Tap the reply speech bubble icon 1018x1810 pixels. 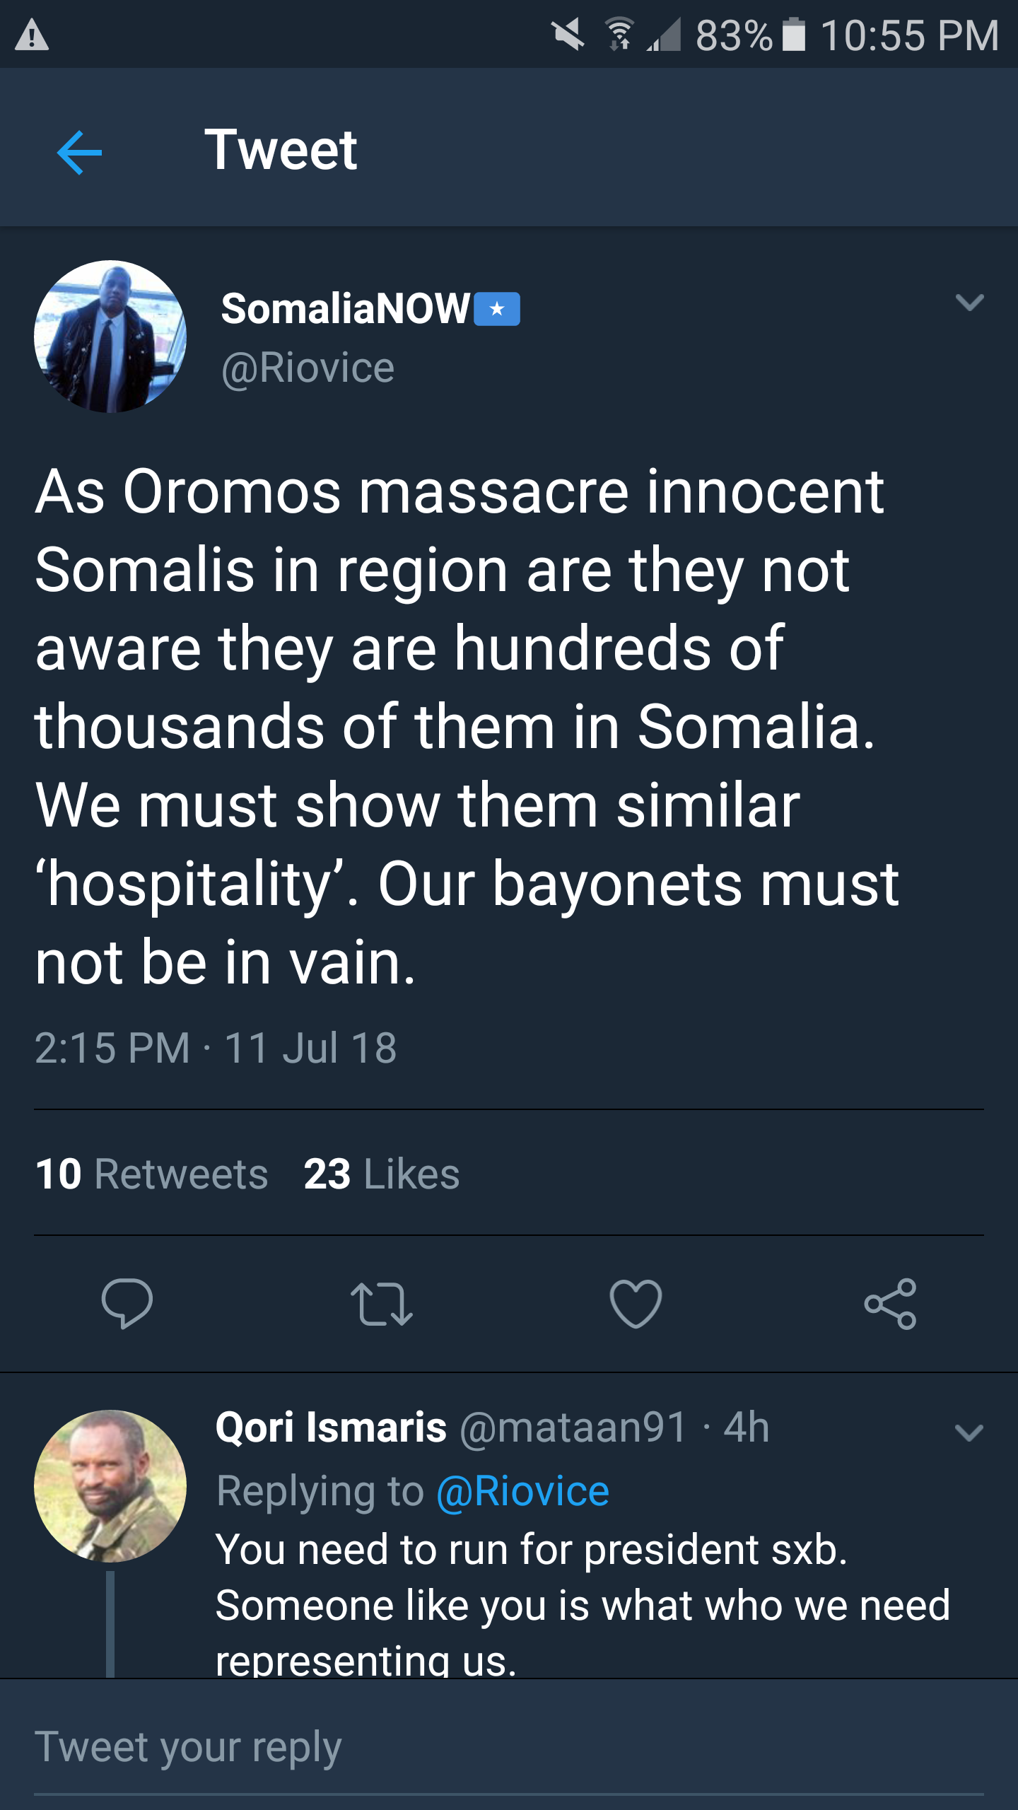click(x=127, y=1304)
